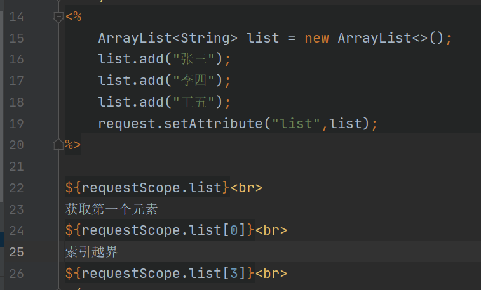Image resolution: width=481 pixels, height=290 pixels.
Task: Click line number 15 in the gutter
Action: (x=17, y=38)
